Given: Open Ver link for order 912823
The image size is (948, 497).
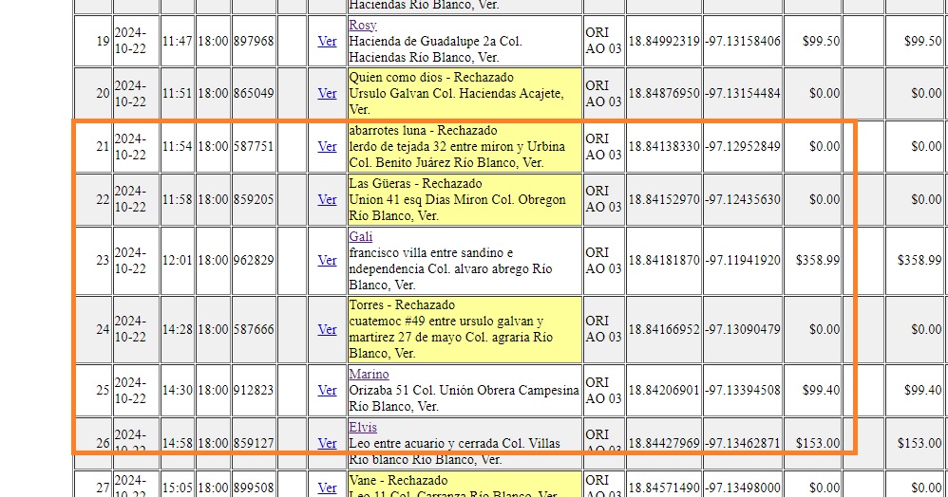Looking at the screenshot, I should (327, 390).
